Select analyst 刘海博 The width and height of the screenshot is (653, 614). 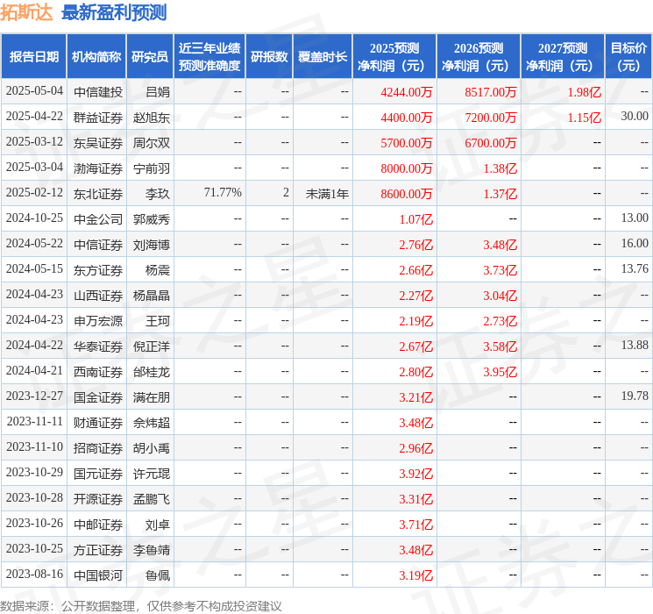[x=151, y=245]
